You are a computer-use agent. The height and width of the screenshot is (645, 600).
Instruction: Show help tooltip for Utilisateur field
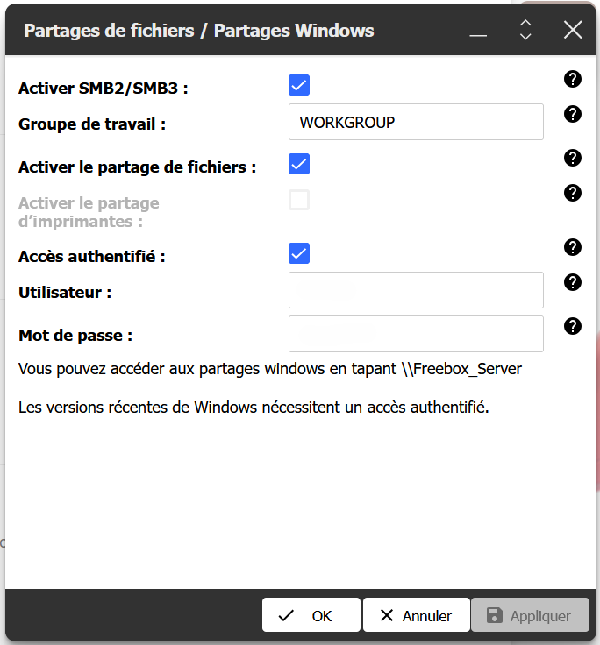pos(573,282)
